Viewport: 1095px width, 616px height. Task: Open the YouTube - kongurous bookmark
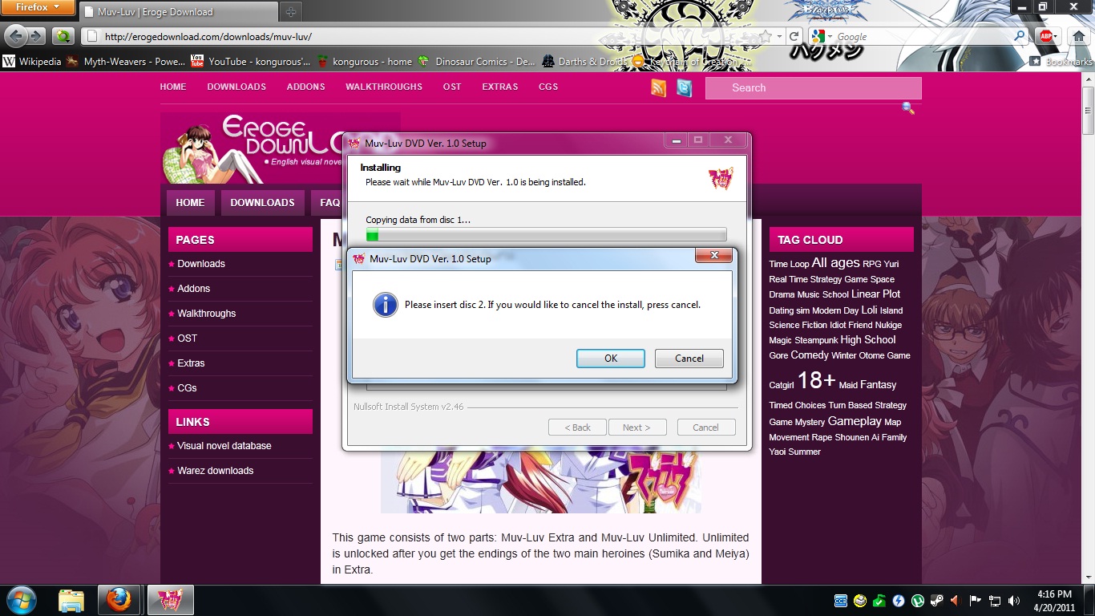[252, 61]
